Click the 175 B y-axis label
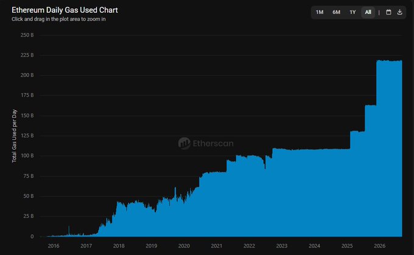The height and width of the screenshot is (255, 414). tap(27, 96)
